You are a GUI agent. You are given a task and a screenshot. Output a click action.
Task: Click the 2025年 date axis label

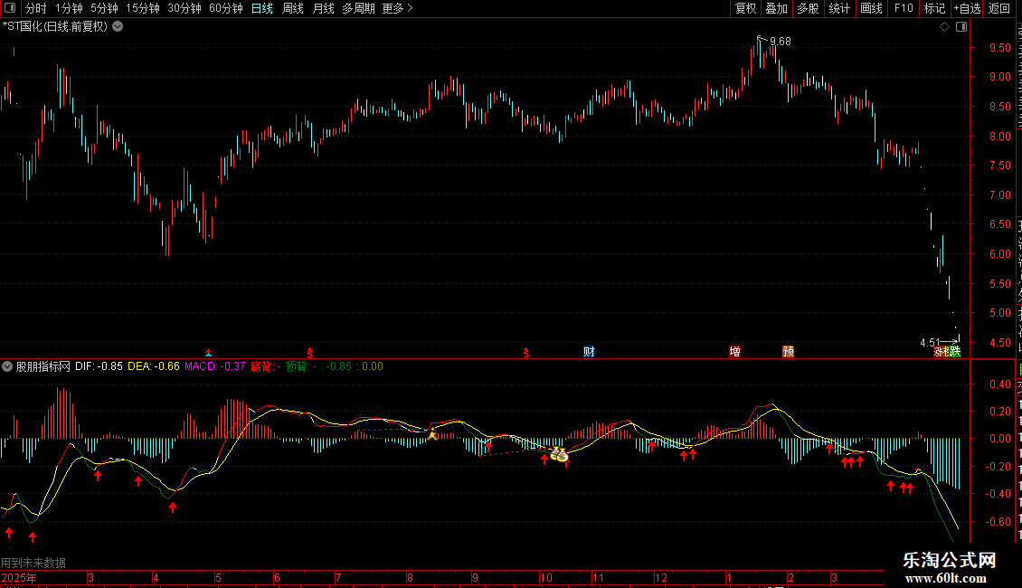coord(19,577)
